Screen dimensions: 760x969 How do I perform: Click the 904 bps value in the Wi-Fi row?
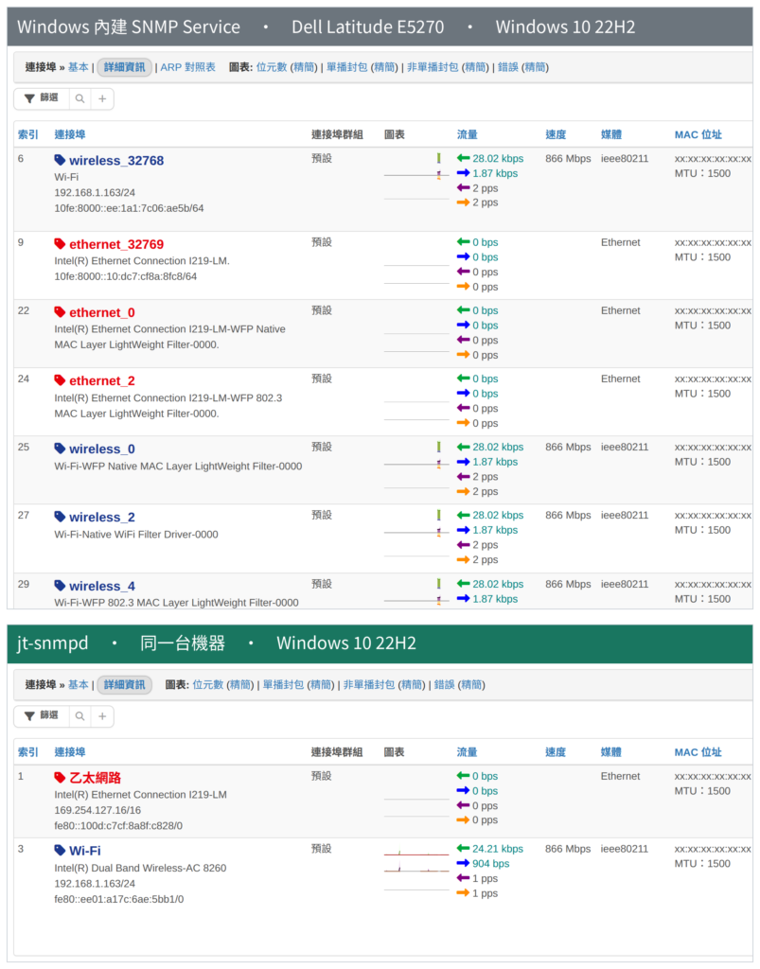pos(491,864)
